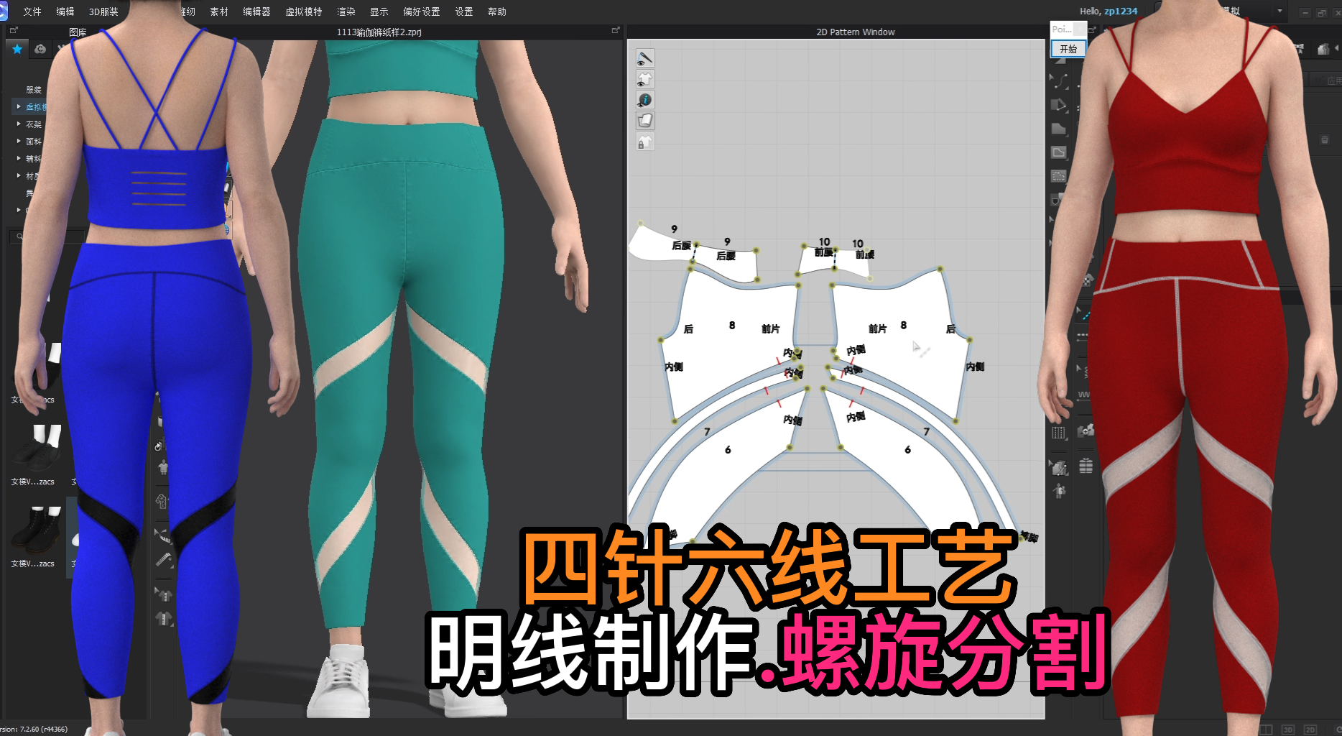
Task: Select the favorites star icon in library panel
Action: pos(17,49)
